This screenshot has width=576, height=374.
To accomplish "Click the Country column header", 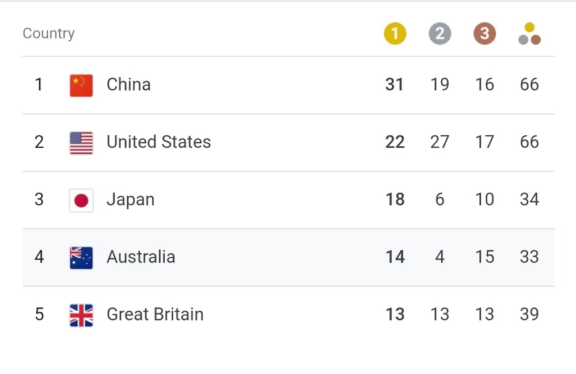I will 48,33.
